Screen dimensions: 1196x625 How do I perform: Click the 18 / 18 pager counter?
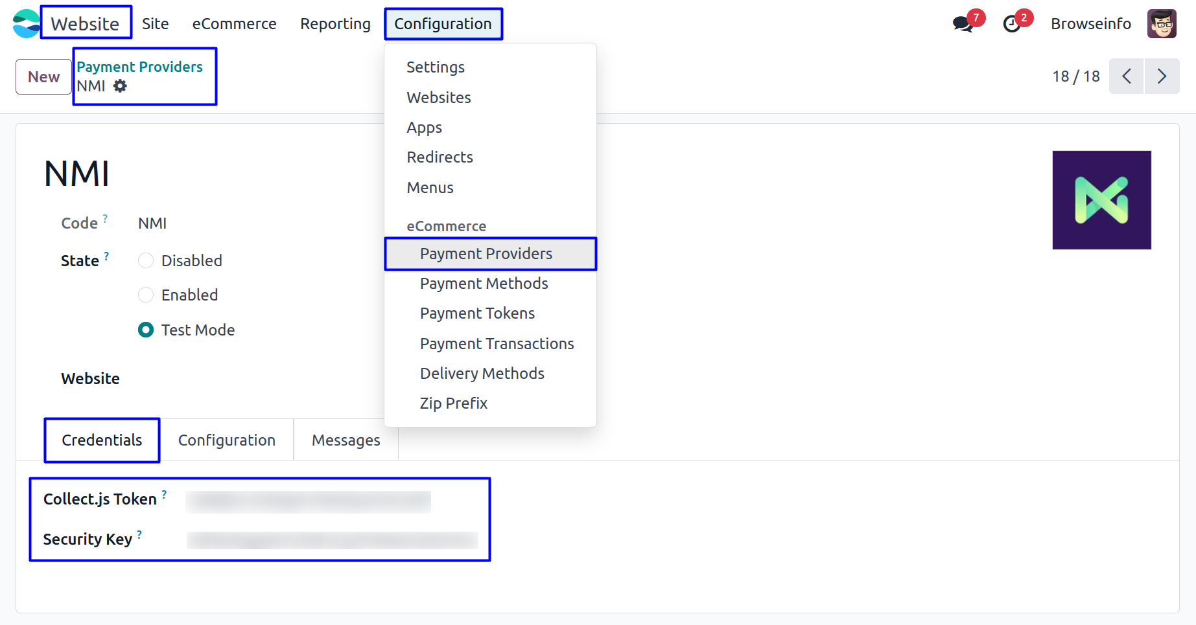click(1076, 76)
